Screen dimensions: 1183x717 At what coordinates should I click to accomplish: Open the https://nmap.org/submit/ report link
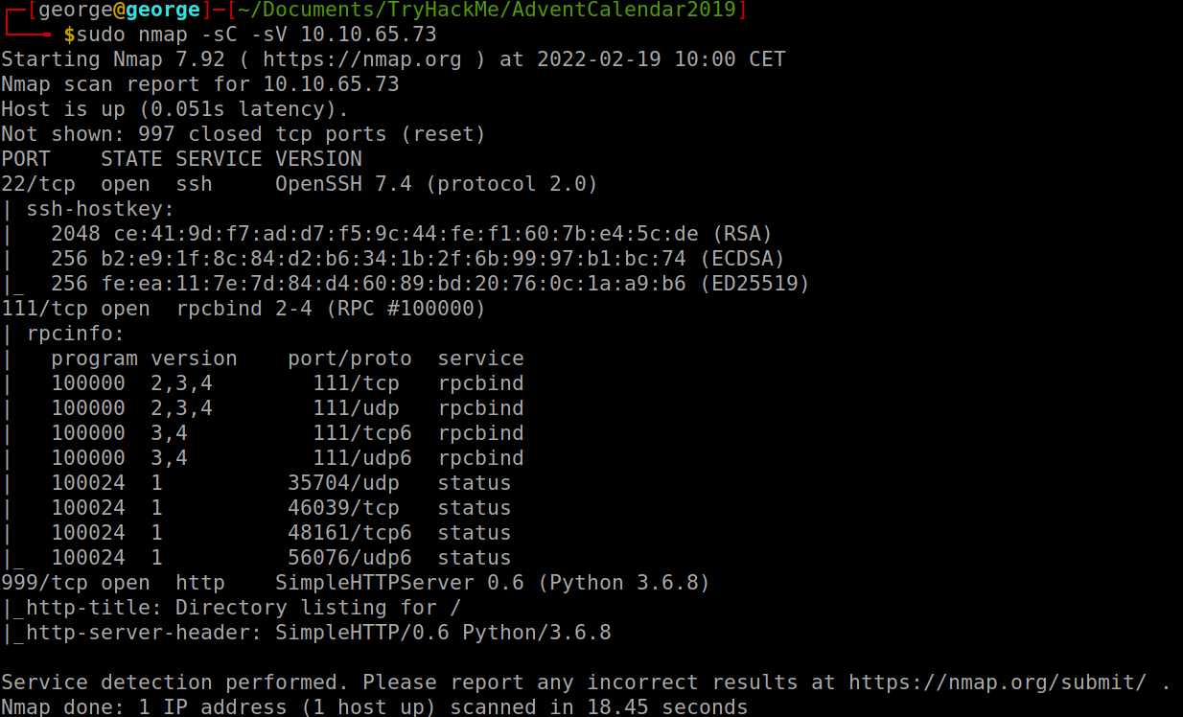[x=997, y=682]
